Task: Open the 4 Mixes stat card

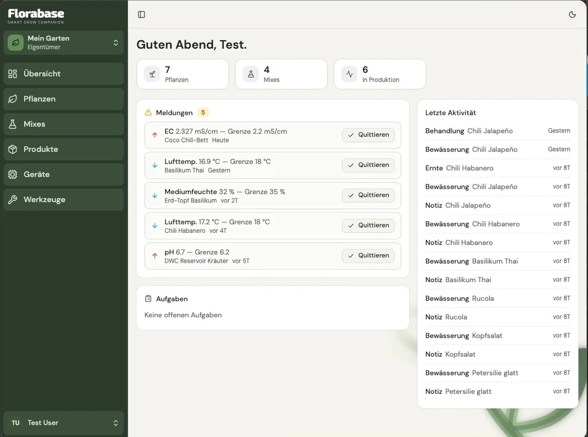Action: pos(281,74)
